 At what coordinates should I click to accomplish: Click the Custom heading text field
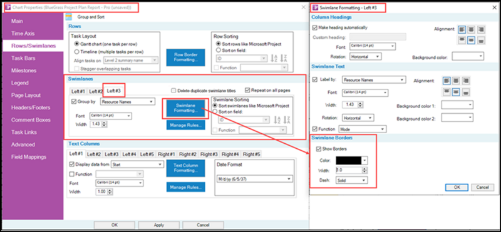click(378, 37)
